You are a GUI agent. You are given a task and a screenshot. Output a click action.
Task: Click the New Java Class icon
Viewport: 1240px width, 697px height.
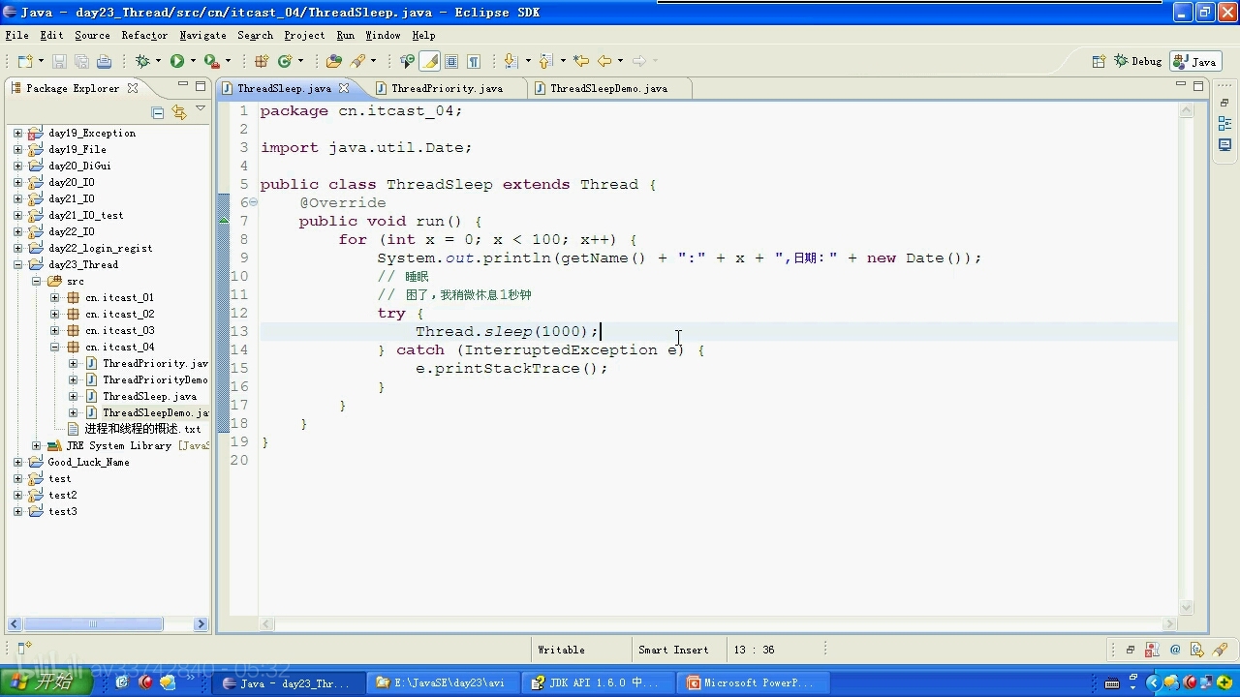(285, 61)
